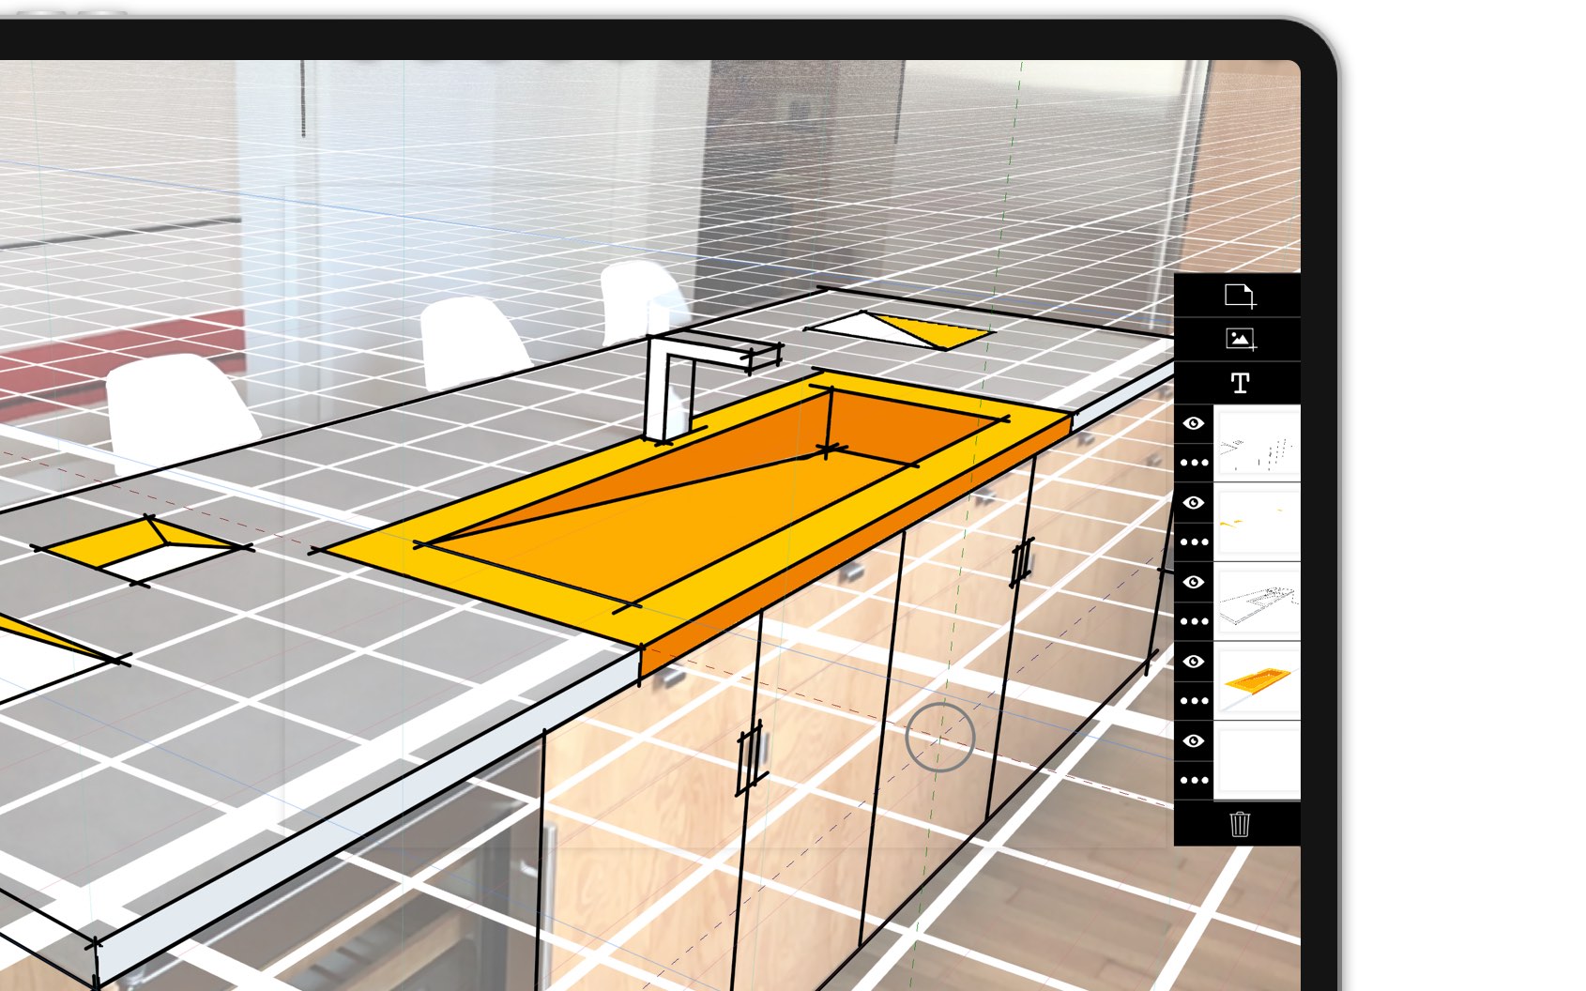Select the orange sink layer thumbnail

coord(1258,679)
